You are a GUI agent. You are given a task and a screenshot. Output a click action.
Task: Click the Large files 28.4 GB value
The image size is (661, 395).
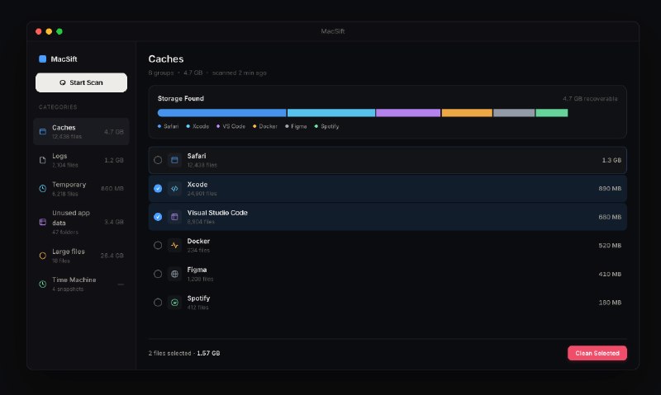[112, 256]
